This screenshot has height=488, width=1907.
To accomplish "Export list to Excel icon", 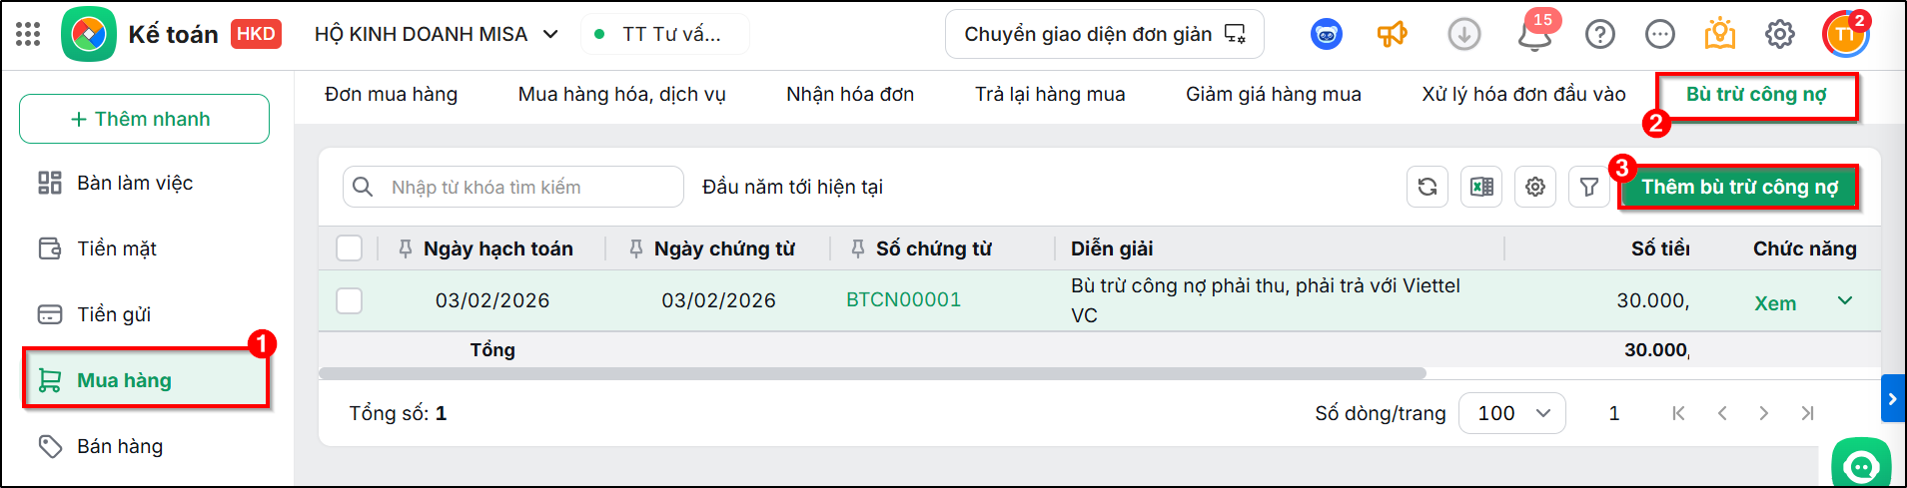I will 1481,187.
